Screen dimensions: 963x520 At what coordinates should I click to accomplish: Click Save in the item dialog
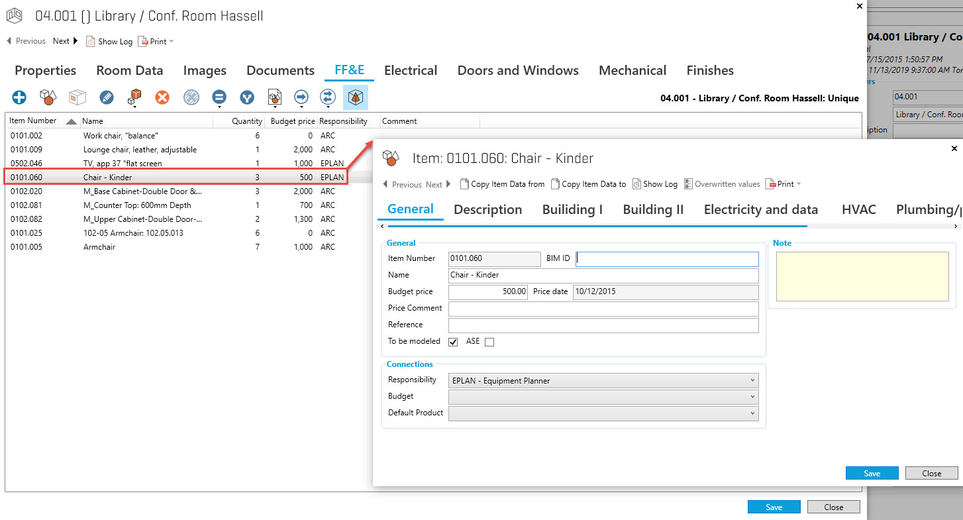(872, 473)
